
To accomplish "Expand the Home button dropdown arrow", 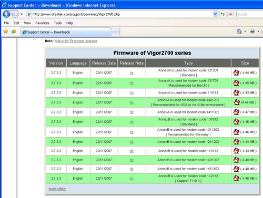I will coord(245,32).
